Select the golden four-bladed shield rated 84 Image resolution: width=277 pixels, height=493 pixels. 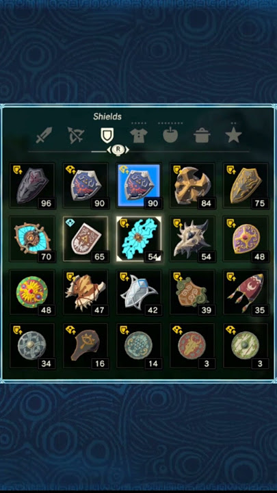(192, 185)
